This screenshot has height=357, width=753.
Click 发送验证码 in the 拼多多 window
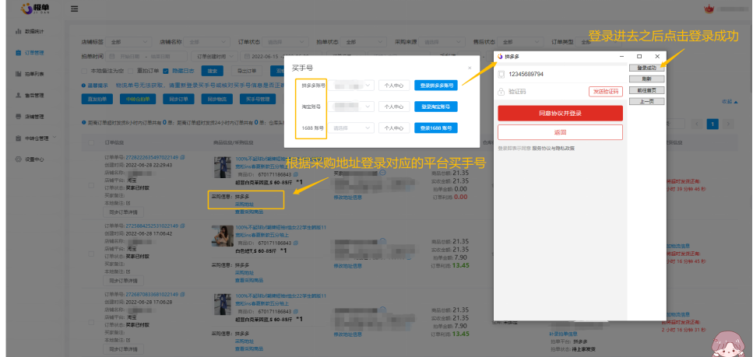[606, 91]
